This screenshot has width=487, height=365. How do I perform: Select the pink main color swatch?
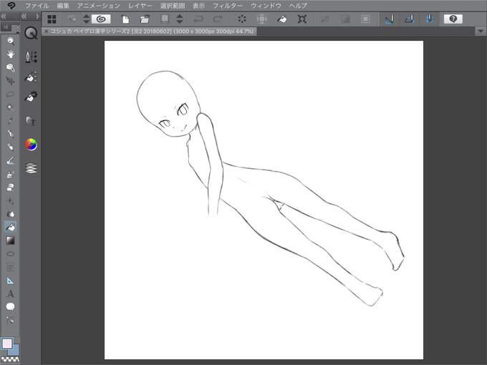(7, 344)
